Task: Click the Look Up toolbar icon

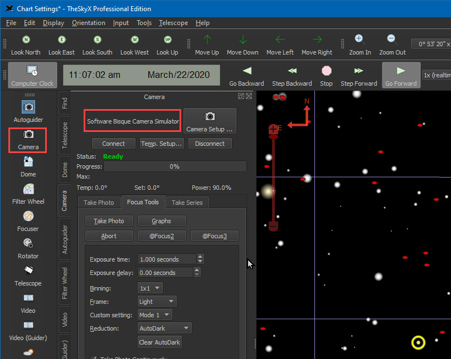Action: 168,40
